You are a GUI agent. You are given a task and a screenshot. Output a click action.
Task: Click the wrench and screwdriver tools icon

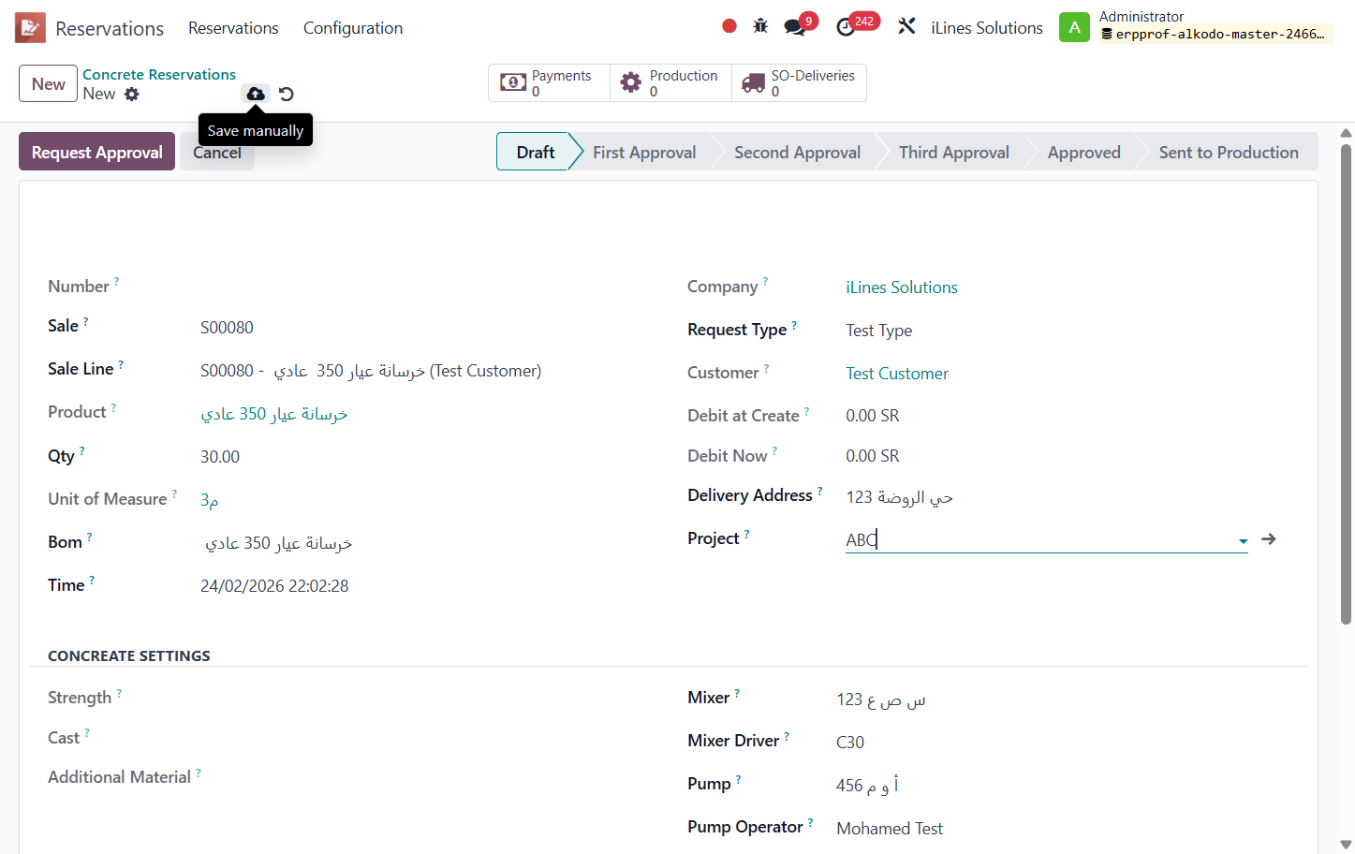(x=906, y=26)
